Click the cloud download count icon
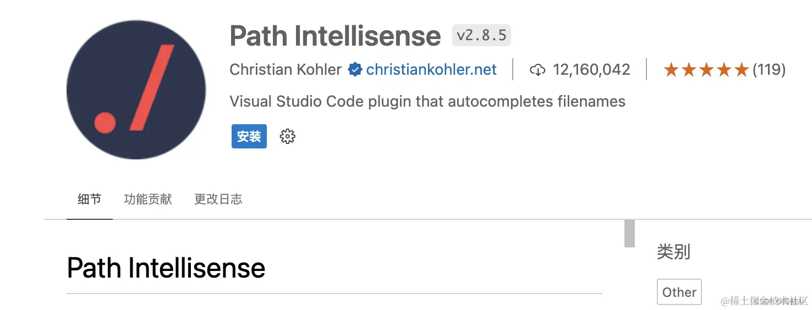Image resolution: width=812 pixels, height=310 pixels. pyautogui.click(x=537, y=70)
